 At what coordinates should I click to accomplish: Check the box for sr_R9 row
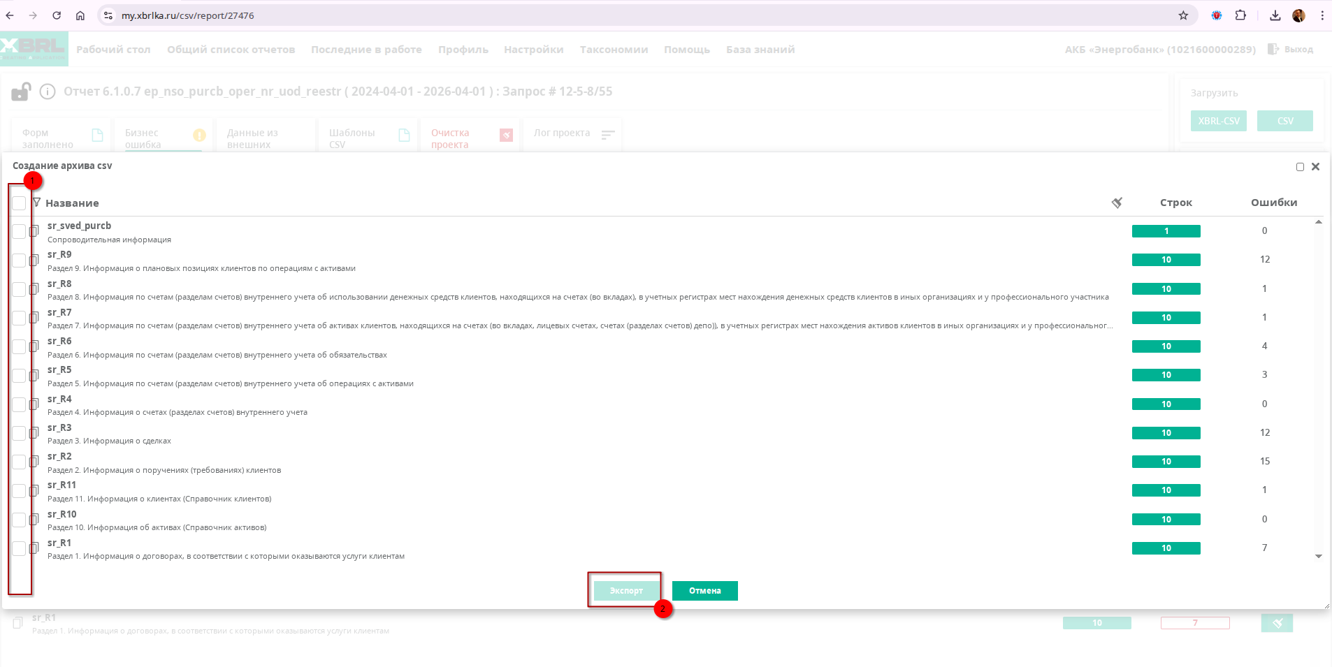click(19, 261)
